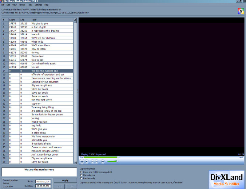Select row 'We'll tell our children'

(38, 38)
